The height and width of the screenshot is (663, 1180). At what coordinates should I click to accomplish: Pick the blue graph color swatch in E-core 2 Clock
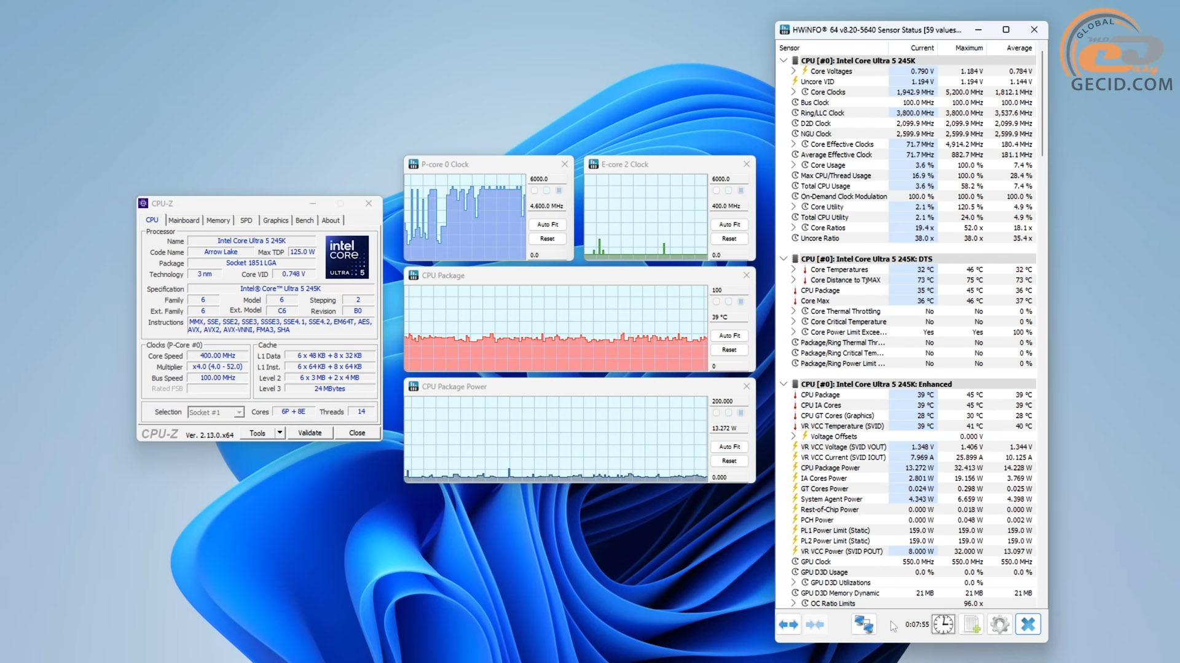click(x=741, y=190)
